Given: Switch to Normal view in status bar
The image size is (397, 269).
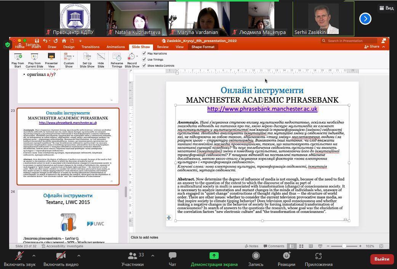Looking at the screenshot, I should tap(292, 246).
